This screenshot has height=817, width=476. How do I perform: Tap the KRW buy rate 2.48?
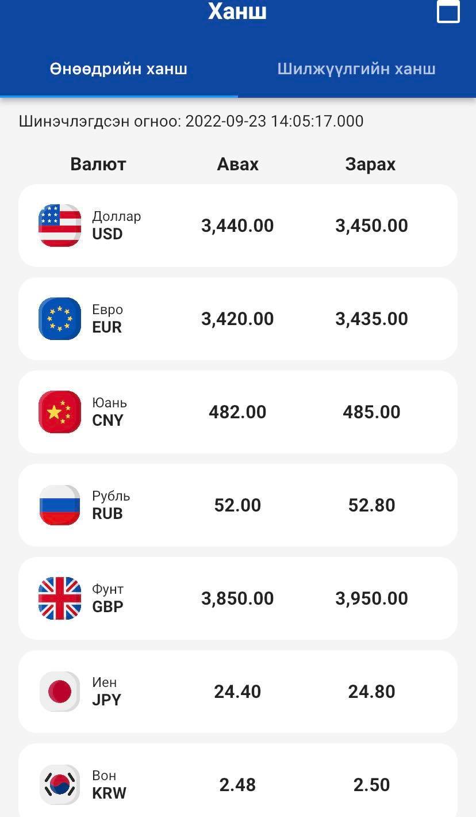coord(237,785)
